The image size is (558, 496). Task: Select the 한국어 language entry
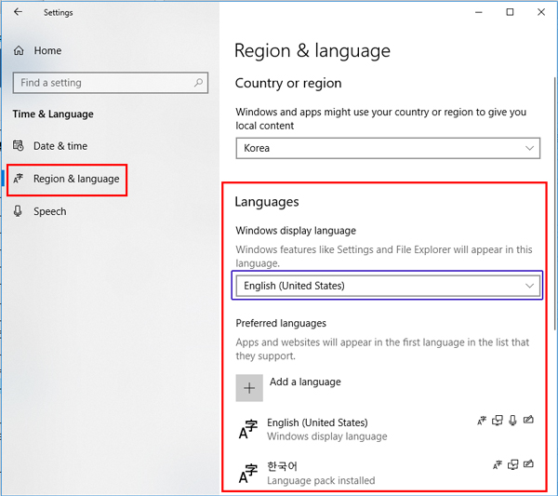coord(386,473)
